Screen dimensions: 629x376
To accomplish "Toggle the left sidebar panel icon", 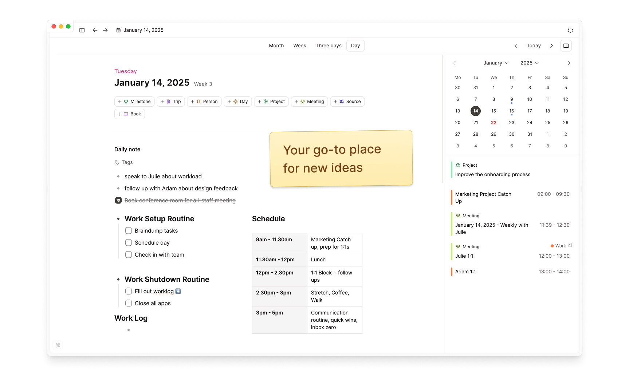I will point(82,30).
